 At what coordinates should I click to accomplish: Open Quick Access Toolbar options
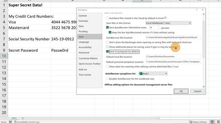(x=90, y=64)
